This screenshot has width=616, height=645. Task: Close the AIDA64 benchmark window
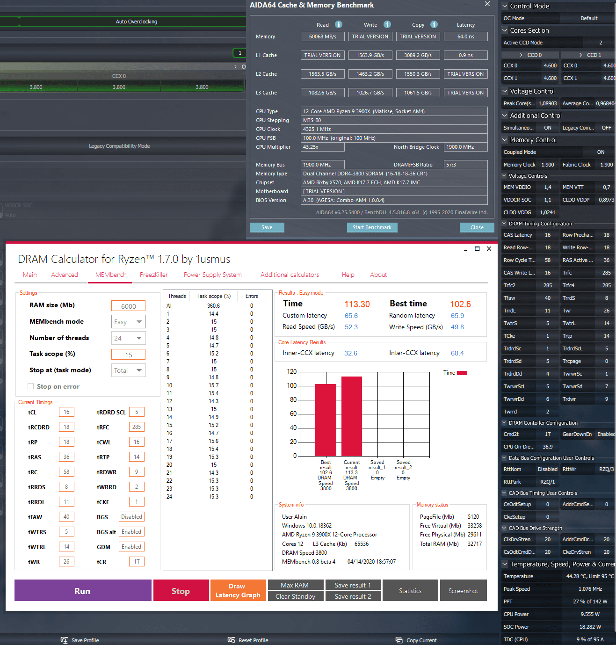pos(487,4)
